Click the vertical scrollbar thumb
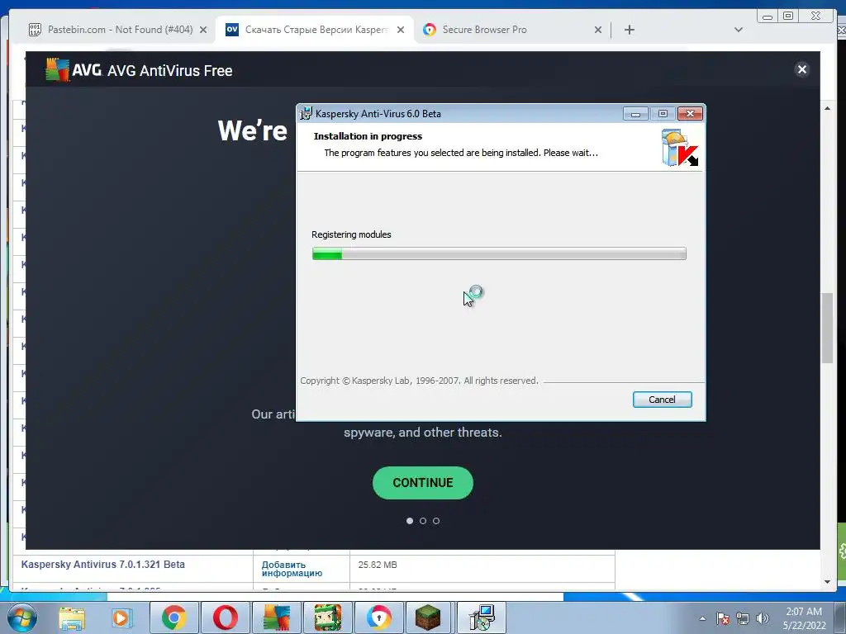Viewport: 846px width, 634px height. pos(827,328)
